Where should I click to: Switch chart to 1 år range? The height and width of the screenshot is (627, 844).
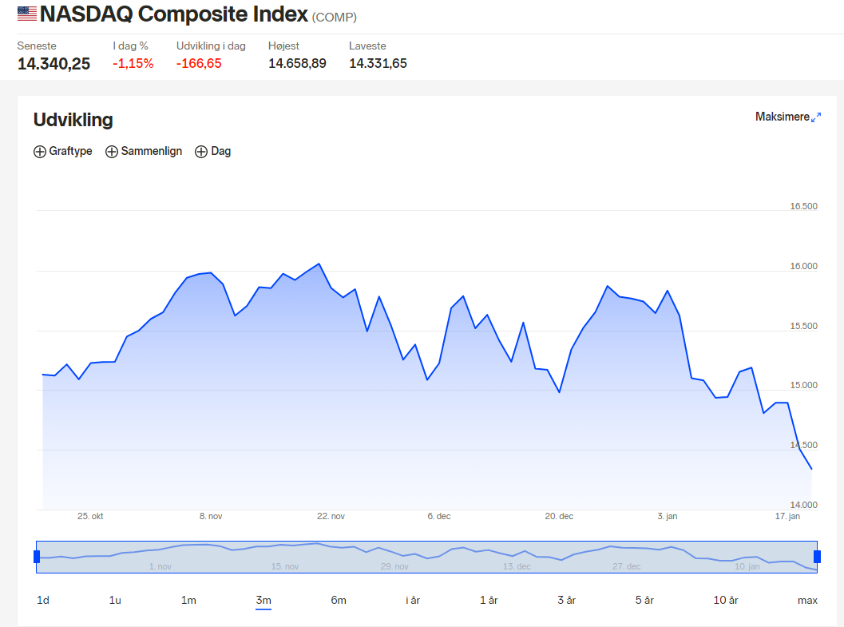point(489,600)
